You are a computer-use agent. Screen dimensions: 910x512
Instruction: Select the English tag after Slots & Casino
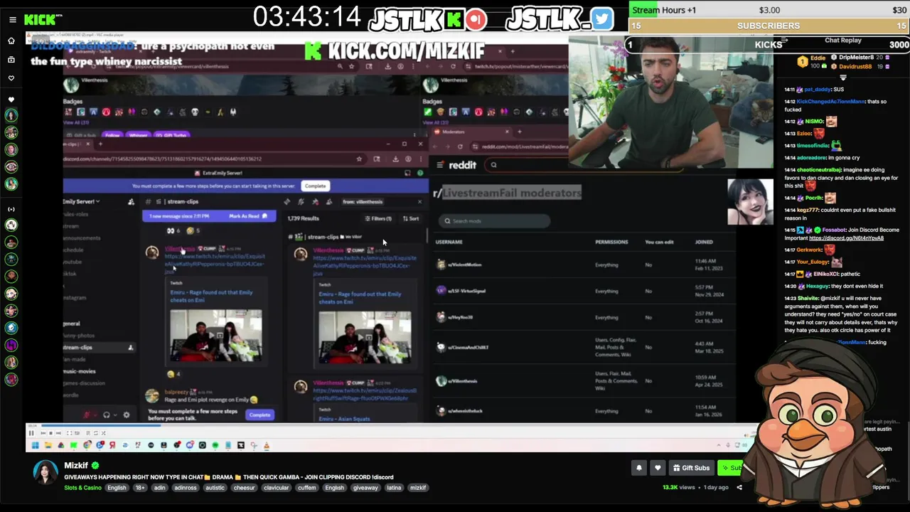pyautogui.click(x=117, y=488)
